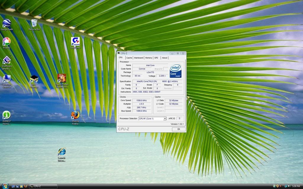Click the Version 1.32.1 text
303x189 pixels.
point(177,124)
